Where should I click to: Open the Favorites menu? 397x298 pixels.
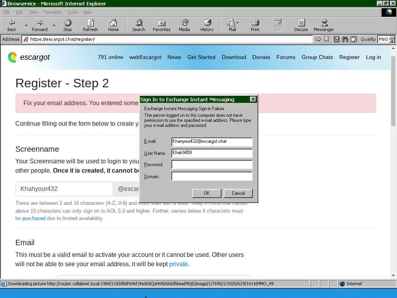52,12
